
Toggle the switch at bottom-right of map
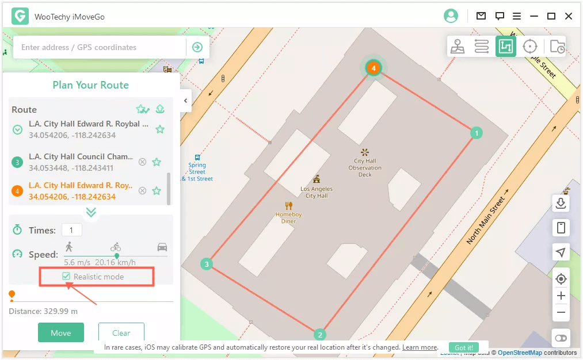click(561, 338)
